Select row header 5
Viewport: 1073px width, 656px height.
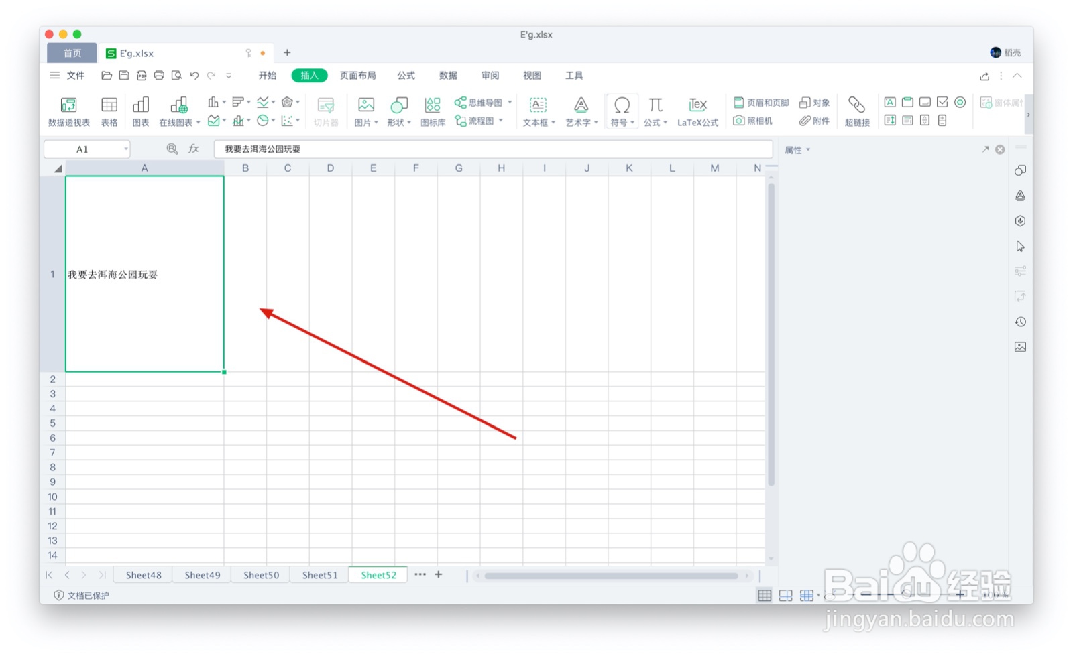(52, 423)
